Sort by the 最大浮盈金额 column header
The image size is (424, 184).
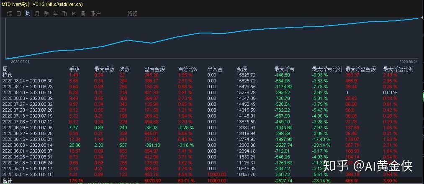(x=361, y=69)
